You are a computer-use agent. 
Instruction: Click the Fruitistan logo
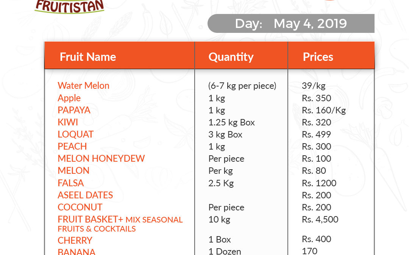click(69, 6)
